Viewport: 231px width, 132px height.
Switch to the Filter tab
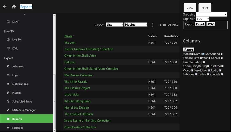205,8
